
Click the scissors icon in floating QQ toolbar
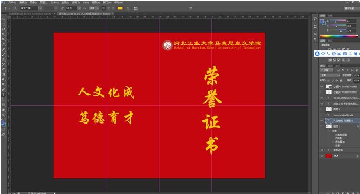click(339, 54)
